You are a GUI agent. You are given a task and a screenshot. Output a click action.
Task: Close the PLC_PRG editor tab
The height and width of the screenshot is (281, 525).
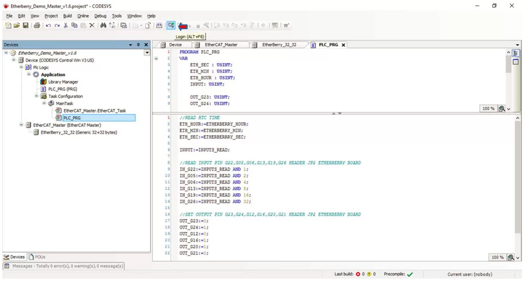pos(343,45)
